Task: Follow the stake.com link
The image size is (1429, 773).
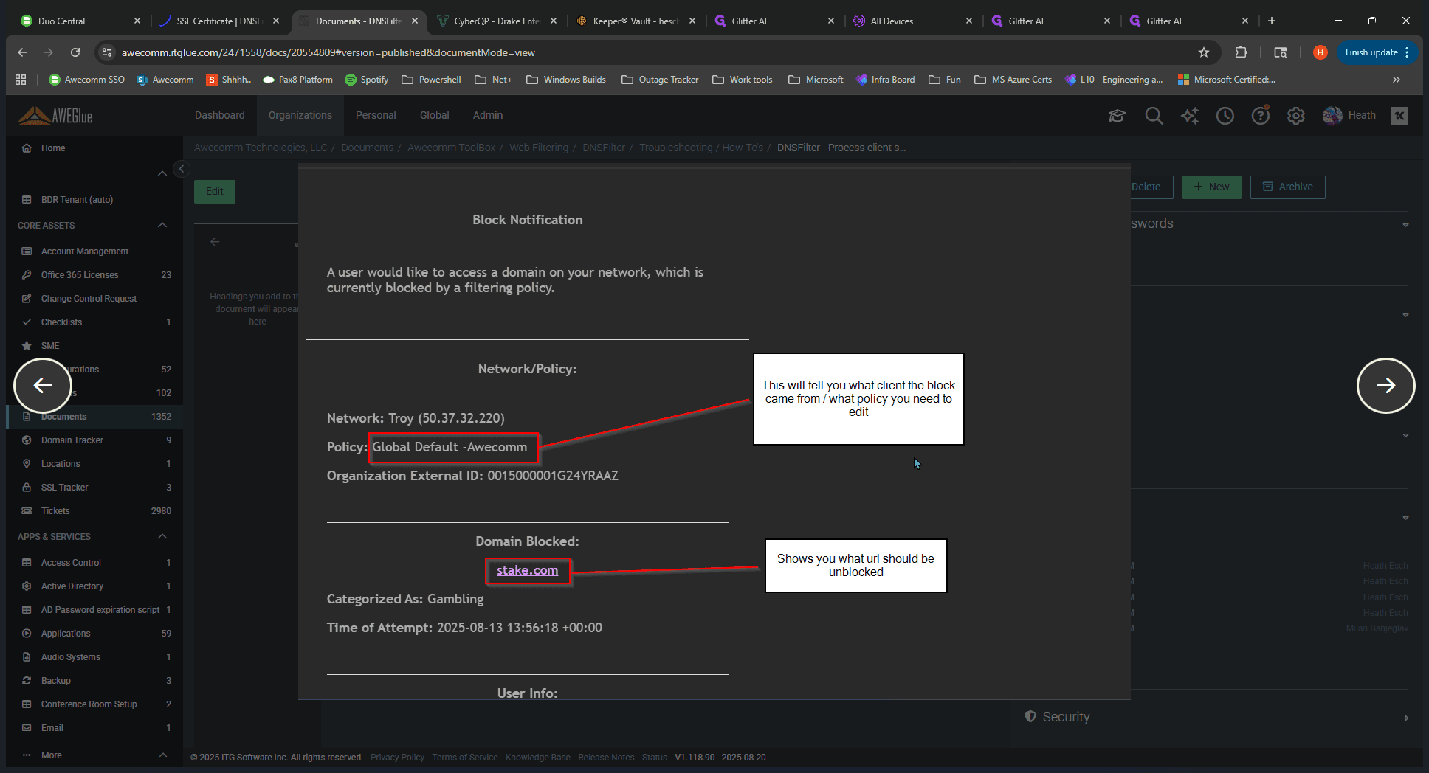Action: pos(527,570)
